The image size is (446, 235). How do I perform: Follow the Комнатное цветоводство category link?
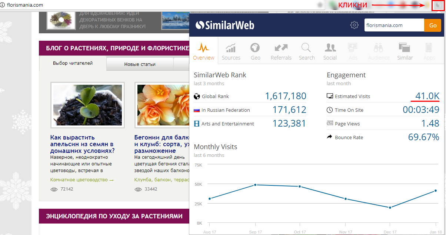pyautogui.click(x=82, y=180)
